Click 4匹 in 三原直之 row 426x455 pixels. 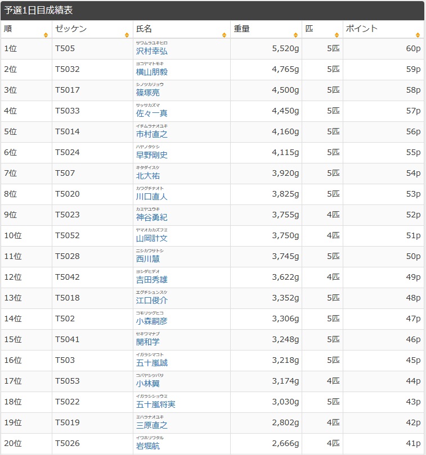coord(333,422)
